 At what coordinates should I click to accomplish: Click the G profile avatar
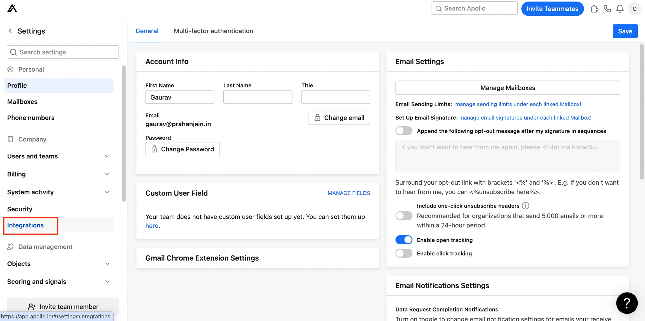634,9
